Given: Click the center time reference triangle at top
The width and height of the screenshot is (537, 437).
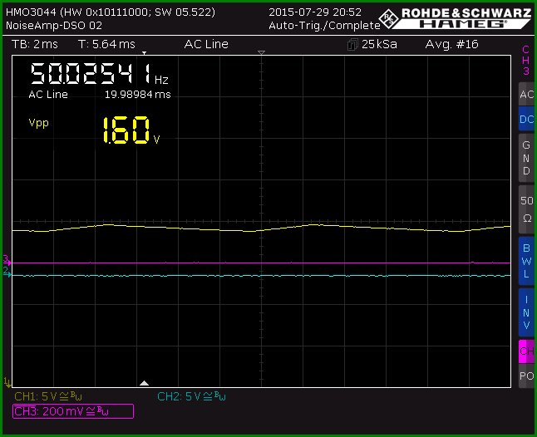Looking at the screenshot, I should (261, 52).
